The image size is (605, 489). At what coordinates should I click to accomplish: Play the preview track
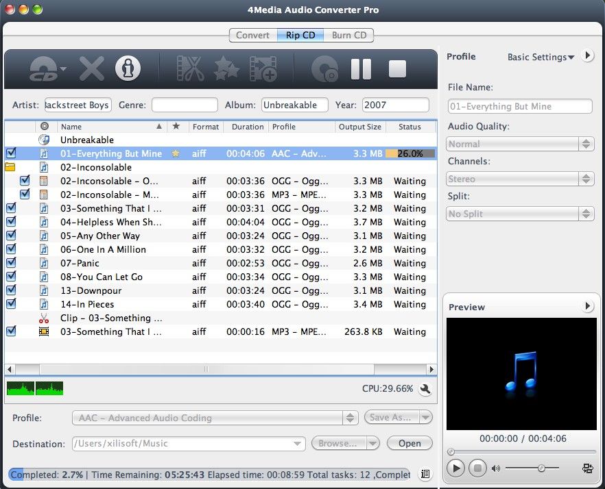pyautogui.click(x=455, y=468)
